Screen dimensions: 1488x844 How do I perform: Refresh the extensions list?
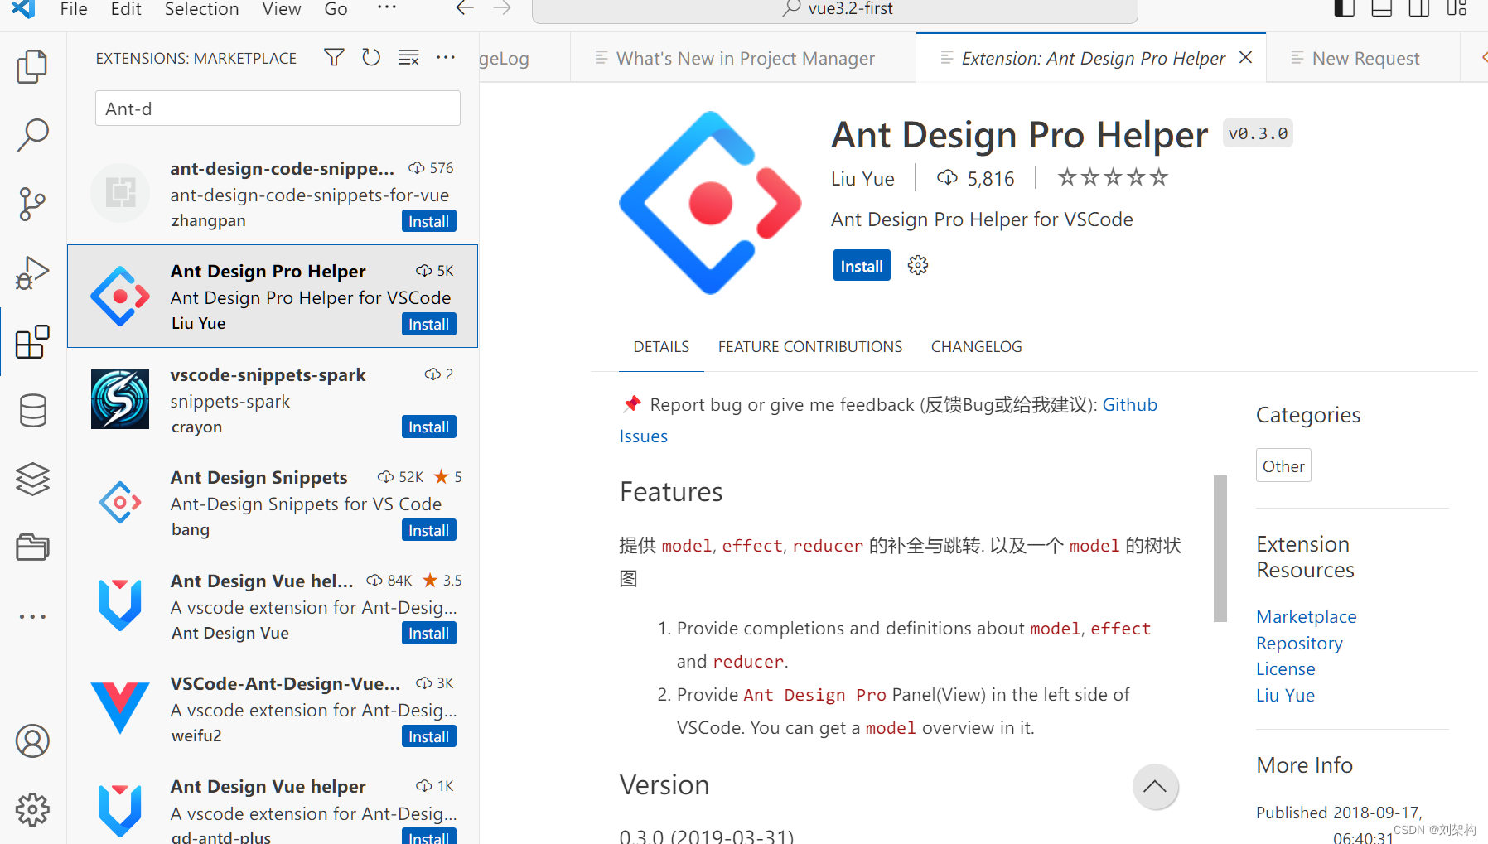371,58
